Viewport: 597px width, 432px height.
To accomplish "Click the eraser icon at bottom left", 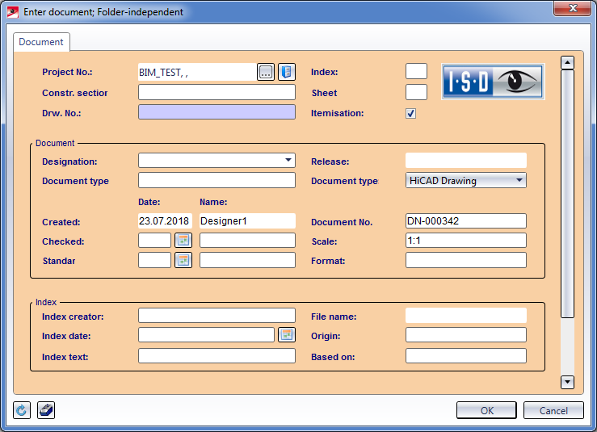I will (x=46, y=410).
